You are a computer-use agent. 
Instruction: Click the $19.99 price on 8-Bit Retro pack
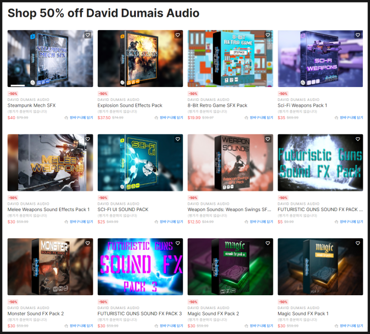click(194, 117)
